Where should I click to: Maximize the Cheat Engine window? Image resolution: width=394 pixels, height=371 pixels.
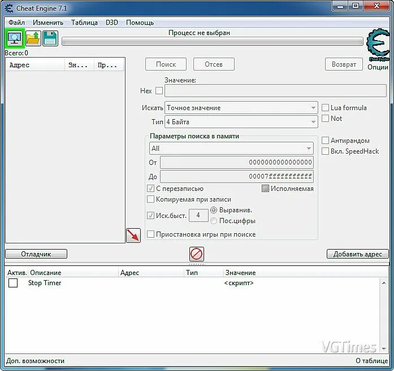pyautogui.click(x=356, y=6)
